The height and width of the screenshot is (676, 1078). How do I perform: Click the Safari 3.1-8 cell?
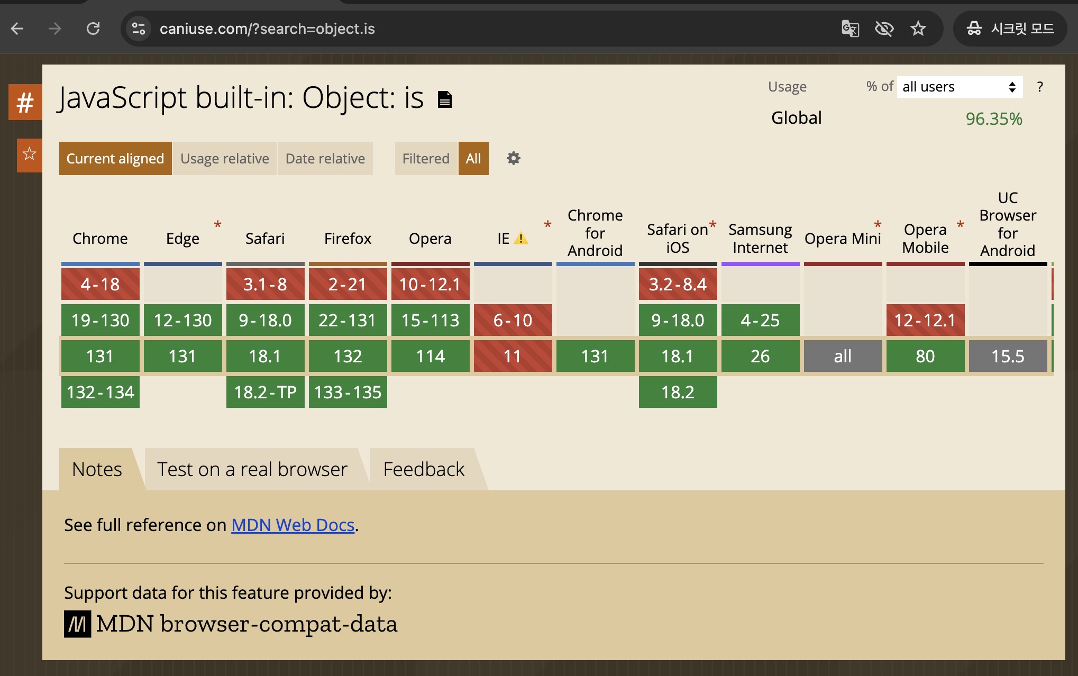[265, 284]
